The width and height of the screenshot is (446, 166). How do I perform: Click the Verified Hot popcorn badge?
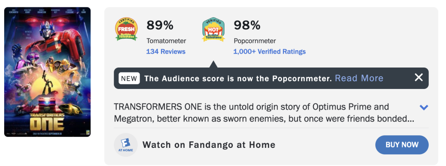[213, 29]
